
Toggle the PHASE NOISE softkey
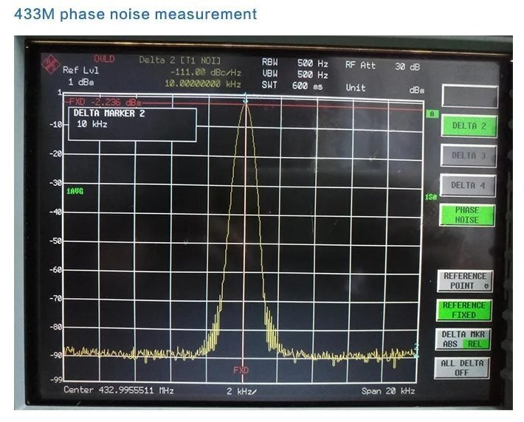(466, 215)
